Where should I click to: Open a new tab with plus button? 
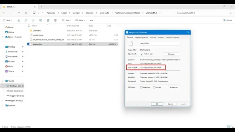pos(42,7)
